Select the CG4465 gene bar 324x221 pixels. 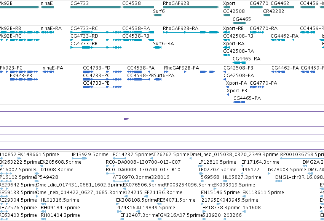coord(239,23)
